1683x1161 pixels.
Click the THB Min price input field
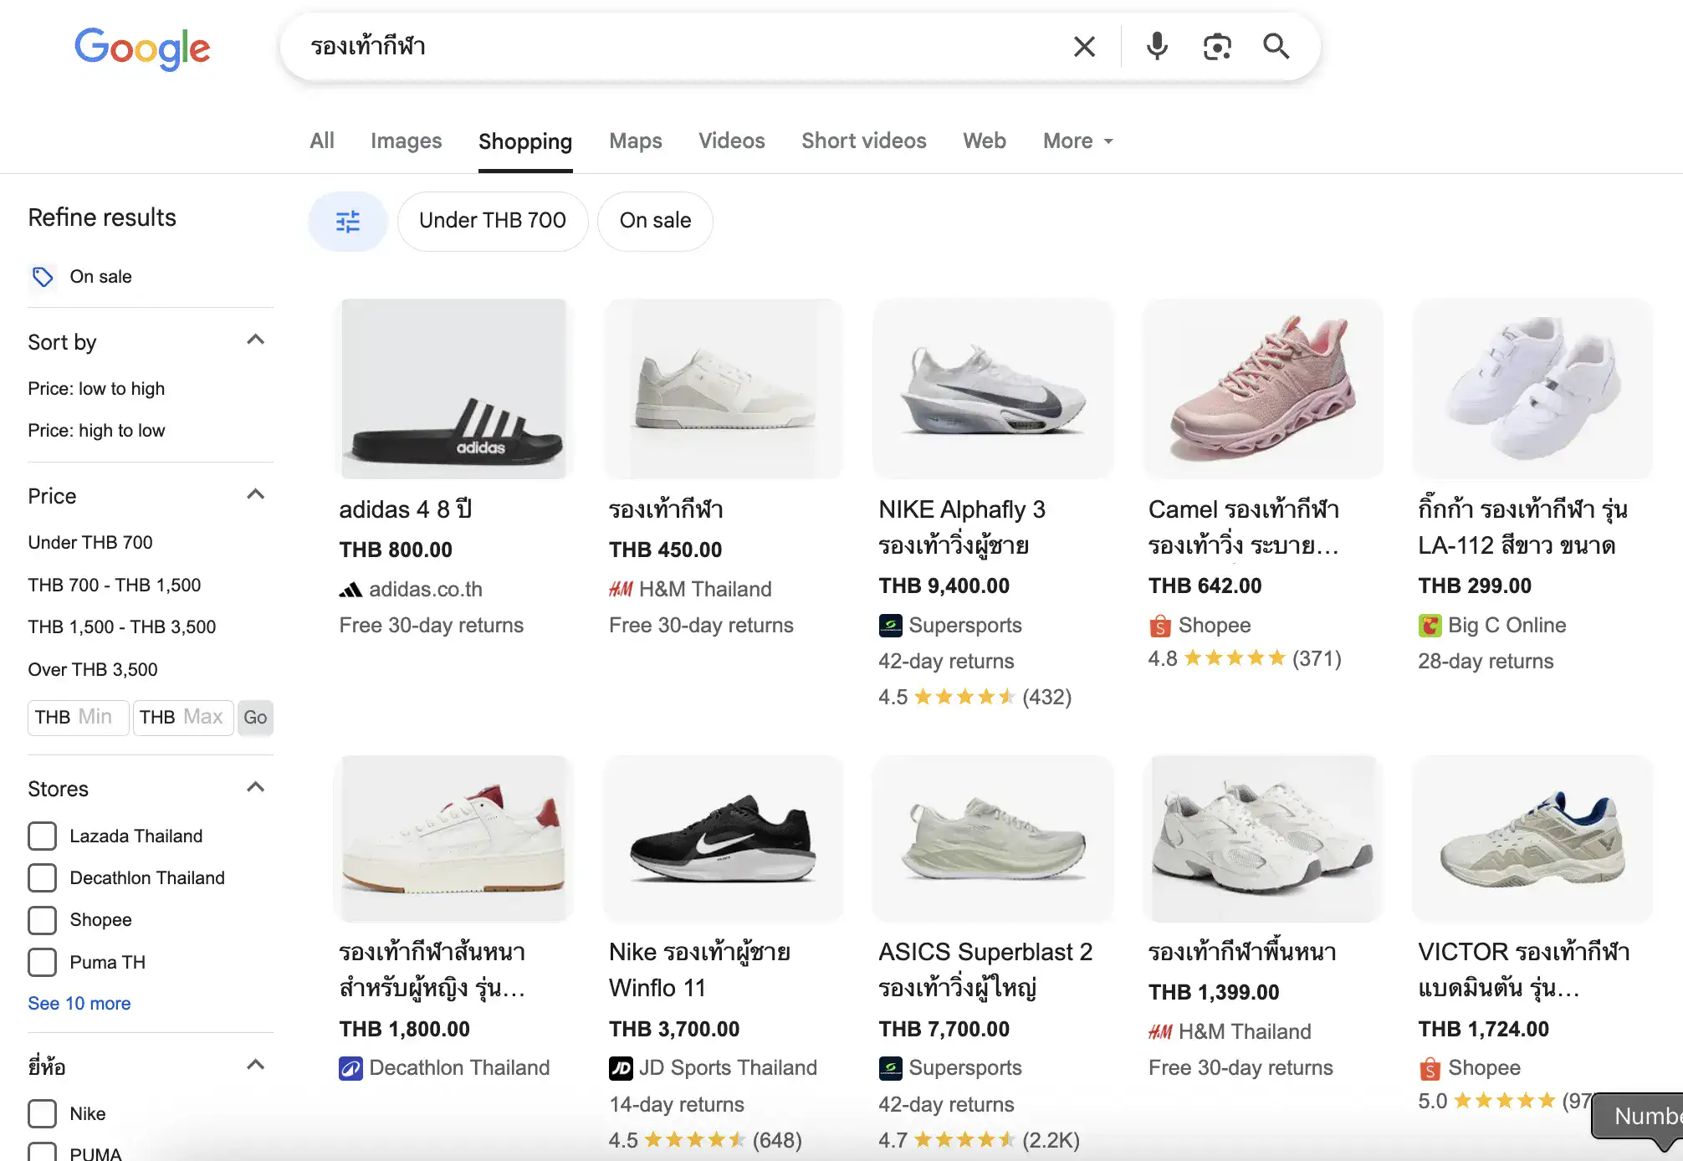pos(78,717)
